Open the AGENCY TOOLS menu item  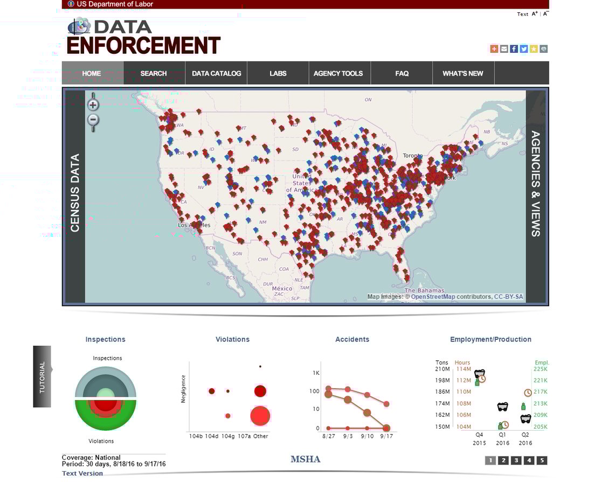(x=339, y=73)
